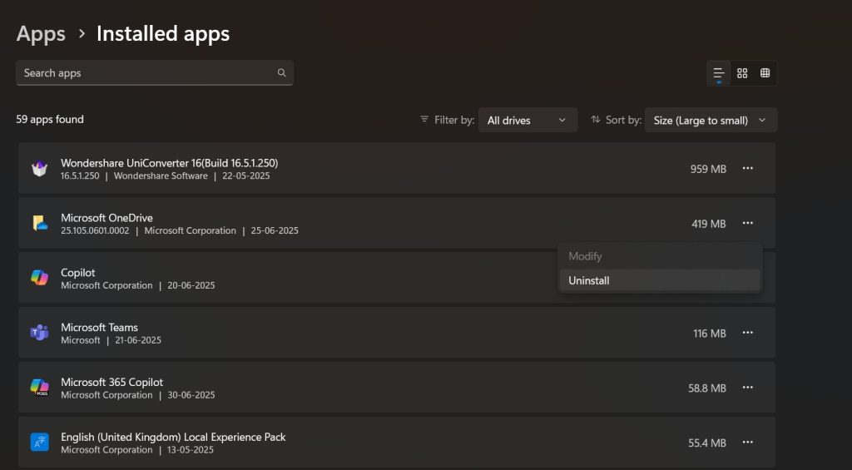Click the Copilot app icon
Viewport: 852px width, 470px height.
tap(39, 278)
